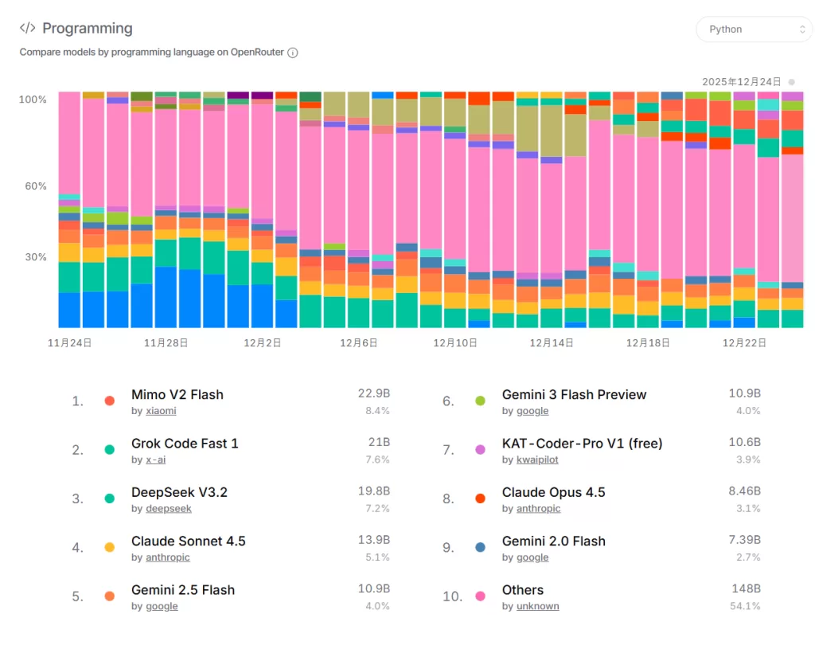815x657 pixels.
Task: Open the google link under Gemini 2.5 Flash
Action: pos(162,606)
